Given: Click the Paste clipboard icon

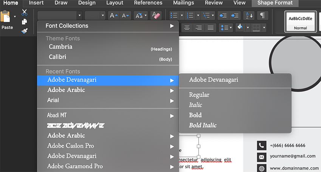Looking at the screenshot, I should pos(5,17).
